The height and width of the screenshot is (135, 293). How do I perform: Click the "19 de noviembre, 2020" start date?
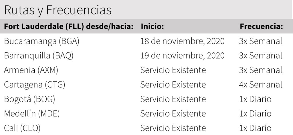click(x=182, y=55)
